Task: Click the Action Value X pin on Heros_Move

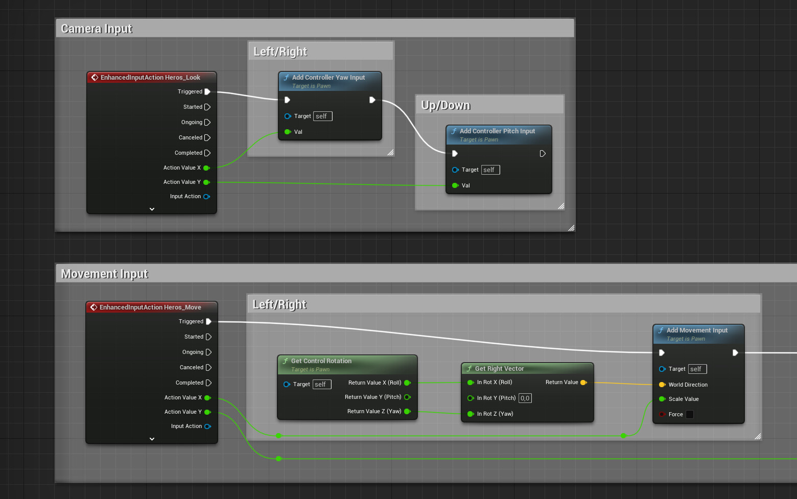Action: pyautogui.click(x=207, y=397)
